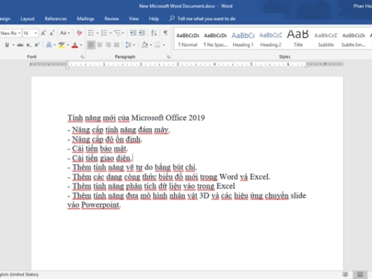The height and width of the screenshot is (279, 372).
Task: Apply the Text Effects glowing A icon
Action: 48,45
